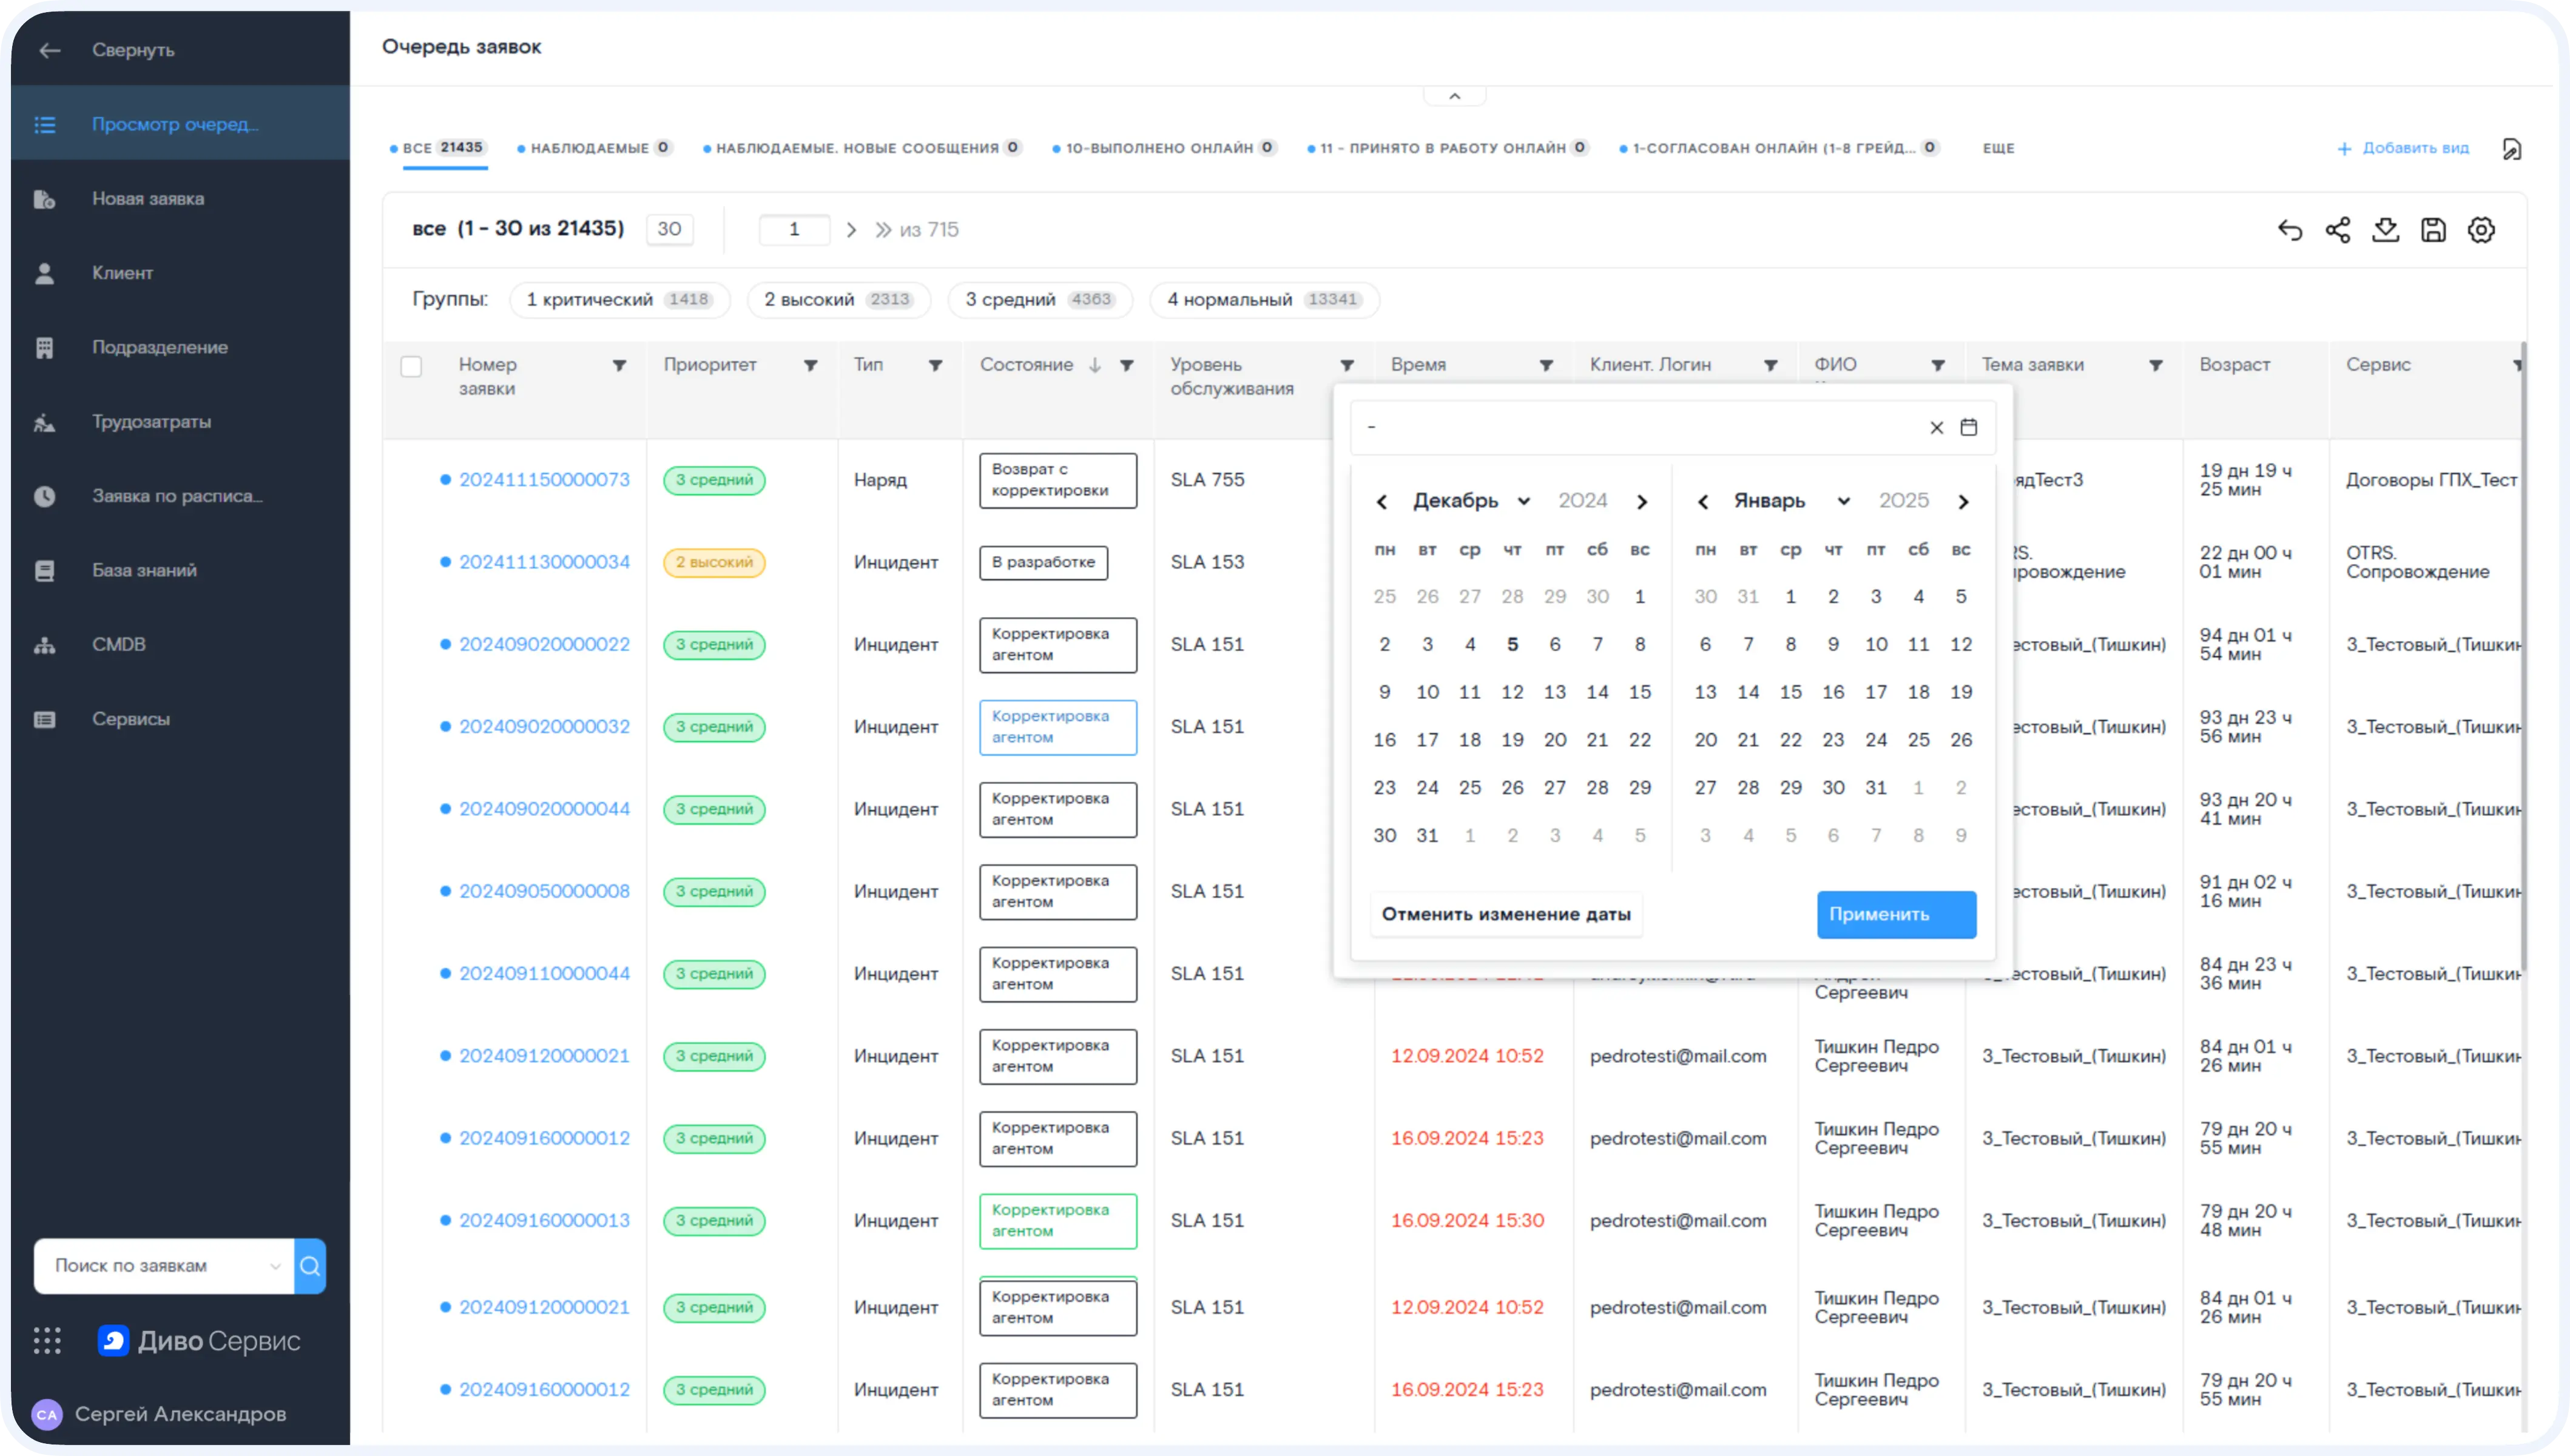Switch to the Наблюдаемые tab
2570x1456 pixels.
(589, 148)
